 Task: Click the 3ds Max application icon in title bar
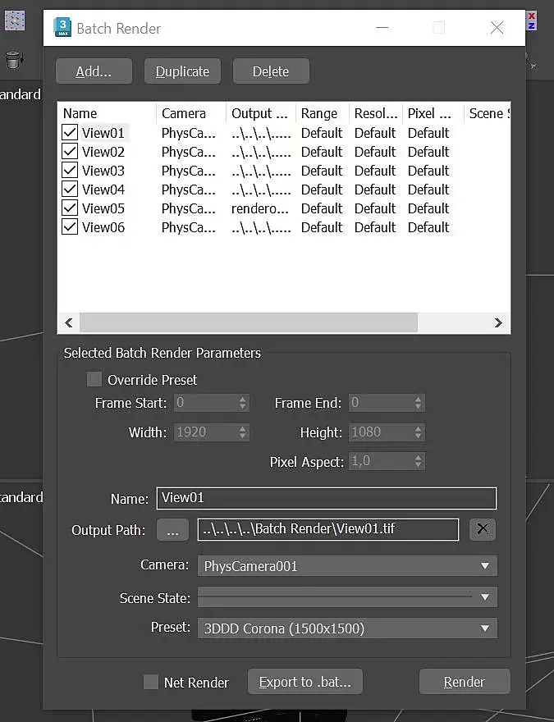(x=62, y=27)
